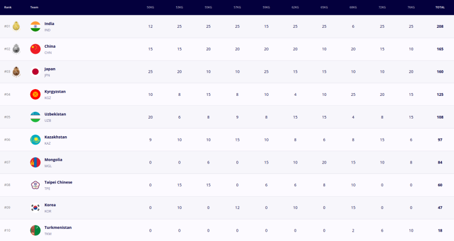Select the TOTAL column header
The height and width of the screenshot is (241, 454).
point(440,7)
